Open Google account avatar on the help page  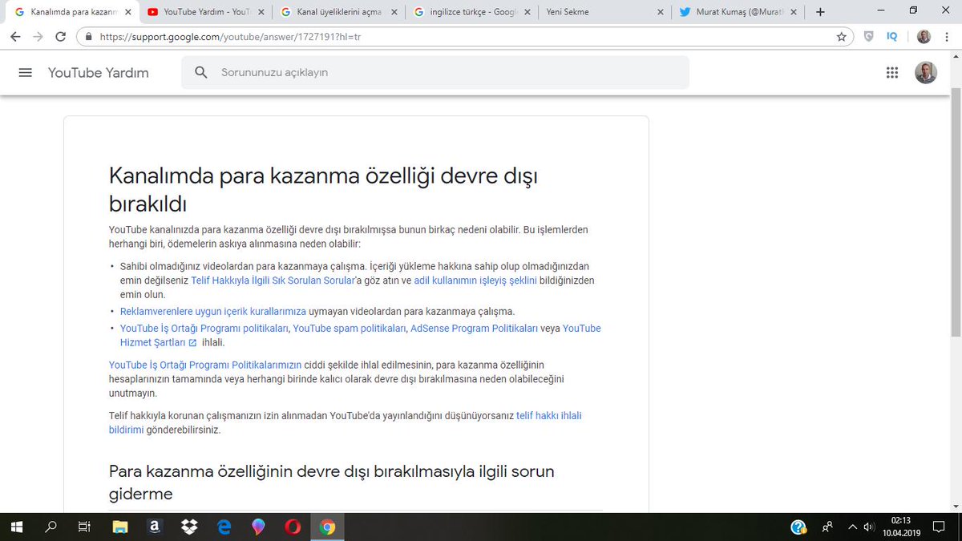[926, 73]
